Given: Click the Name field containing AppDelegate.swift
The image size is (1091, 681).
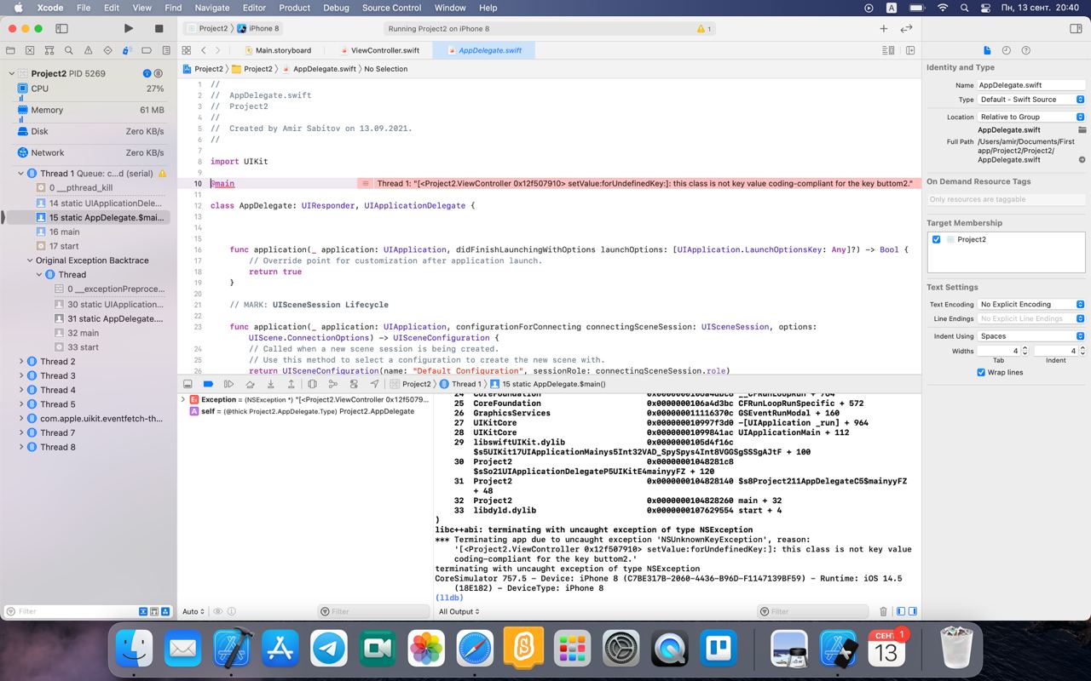Looking at the screenshot, I should (x=1031, y=85).
